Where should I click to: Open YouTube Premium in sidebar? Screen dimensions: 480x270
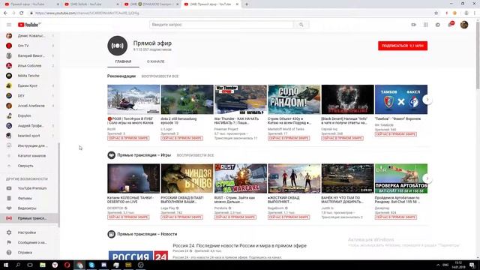[29, 188]
